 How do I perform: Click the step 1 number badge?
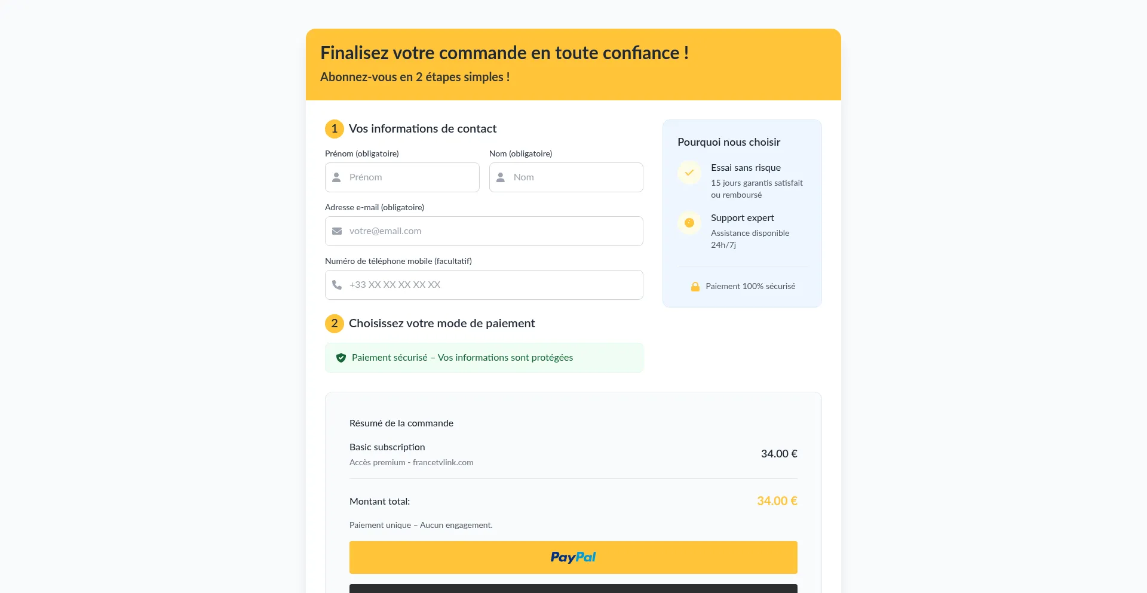coord(335,129)
